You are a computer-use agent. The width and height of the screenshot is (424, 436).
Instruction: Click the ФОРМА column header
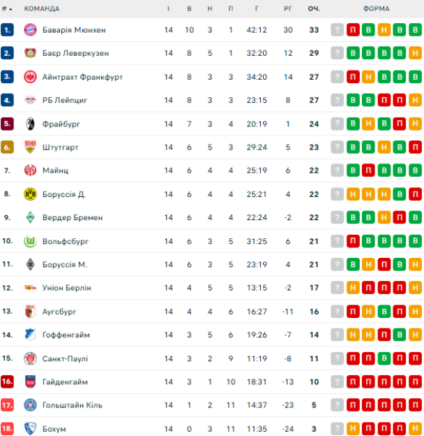(377, 8)
